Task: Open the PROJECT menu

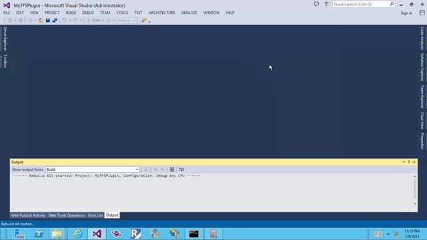Action: (52, 13)
